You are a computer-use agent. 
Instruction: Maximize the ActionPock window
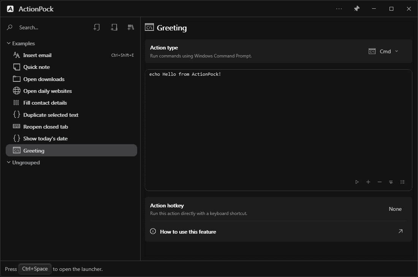391,9
